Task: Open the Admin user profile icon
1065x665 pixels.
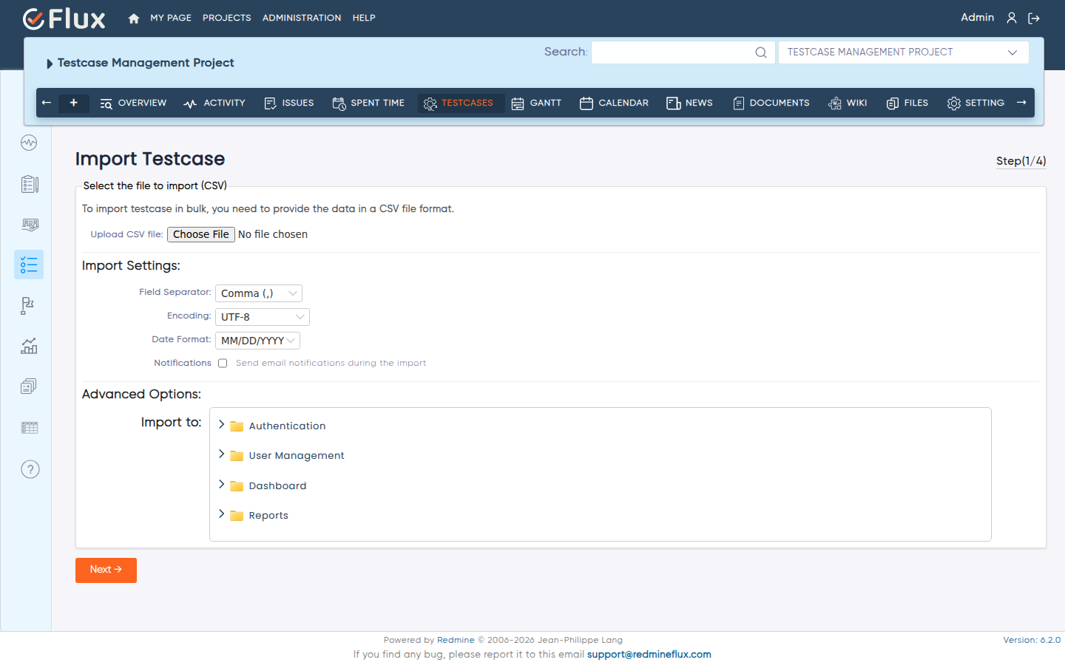Action: point(1011,18)
